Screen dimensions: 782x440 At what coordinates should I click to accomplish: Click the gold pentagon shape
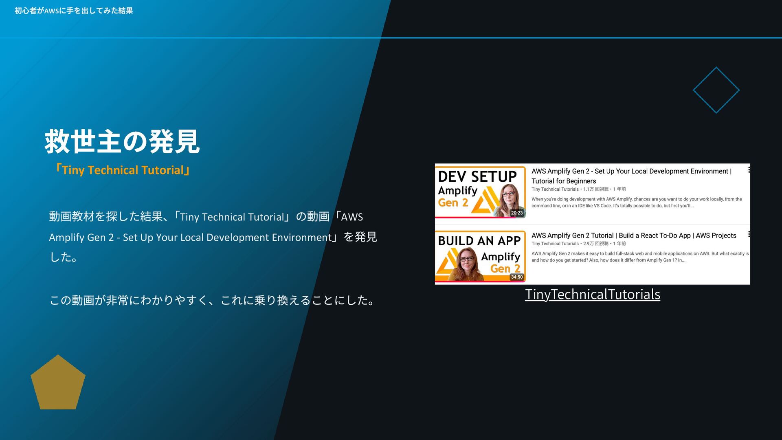[x=58, y=383]
